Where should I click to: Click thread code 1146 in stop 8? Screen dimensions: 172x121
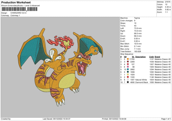(x=152, y=77)
